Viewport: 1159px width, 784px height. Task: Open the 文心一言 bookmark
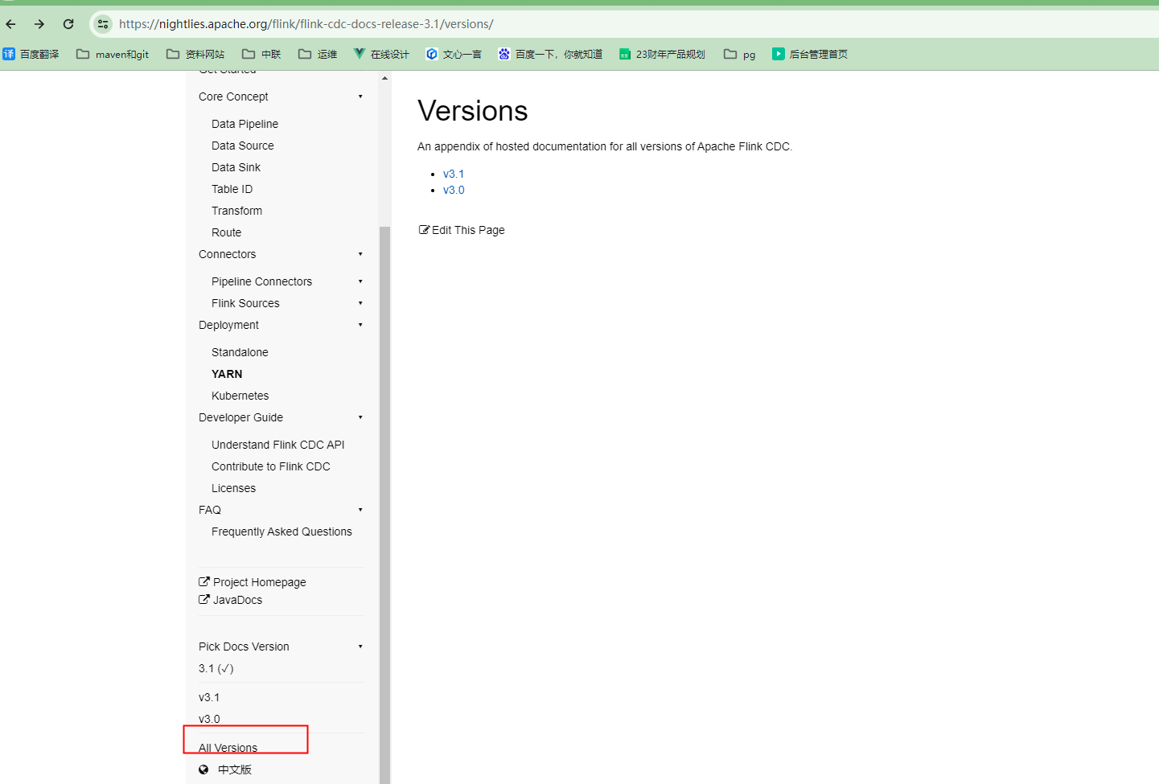click(x=454, y=54)
